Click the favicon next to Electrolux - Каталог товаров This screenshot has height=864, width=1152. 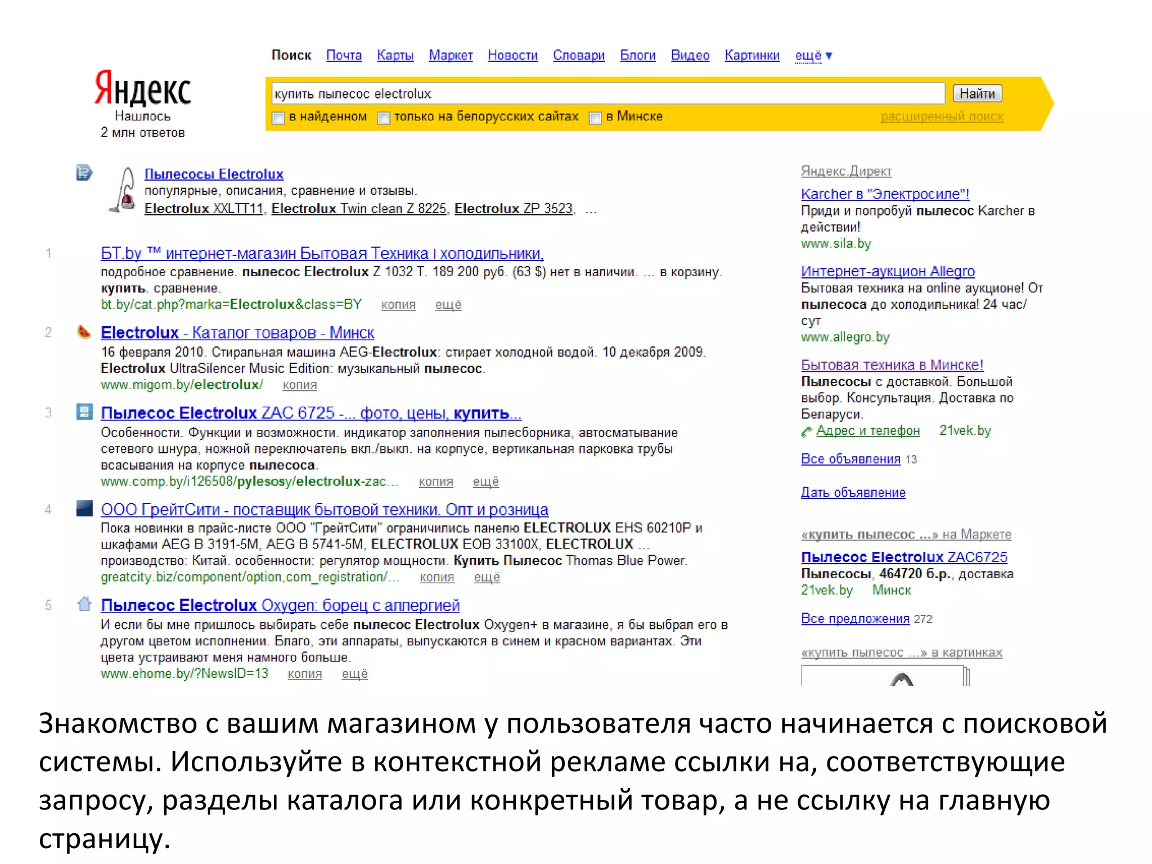[x=84, y=332]
